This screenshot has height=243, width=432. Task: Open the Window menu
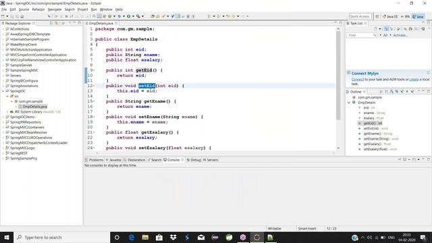click(x=106, y=9)
